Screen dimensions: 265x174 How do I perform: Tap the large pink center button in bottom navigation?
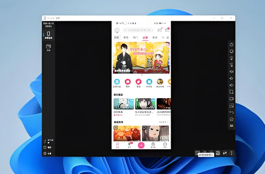point(141,145)
